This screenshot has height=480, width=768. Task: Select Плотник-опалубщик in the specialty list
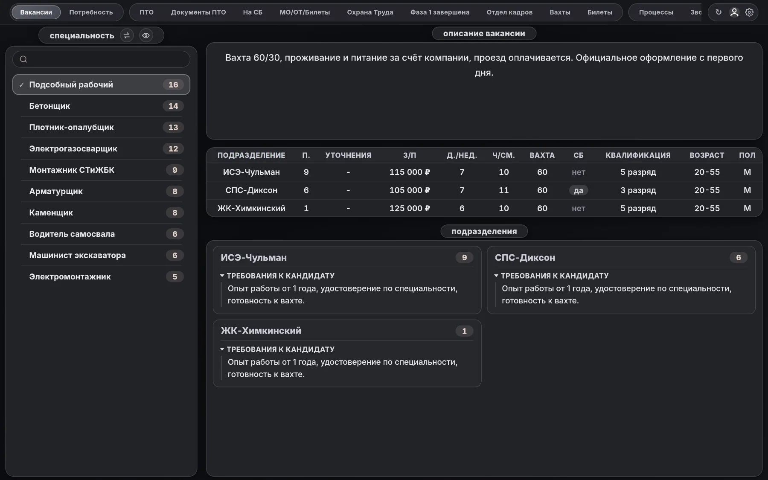101,127
